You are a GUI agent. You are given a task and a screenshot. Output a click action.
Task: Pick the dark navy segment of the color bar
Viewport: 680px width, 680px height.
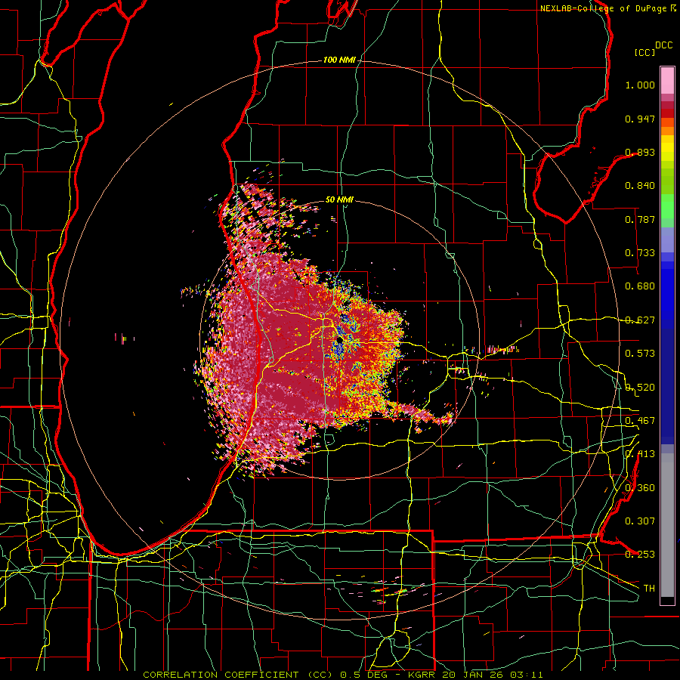click(667, 386)
